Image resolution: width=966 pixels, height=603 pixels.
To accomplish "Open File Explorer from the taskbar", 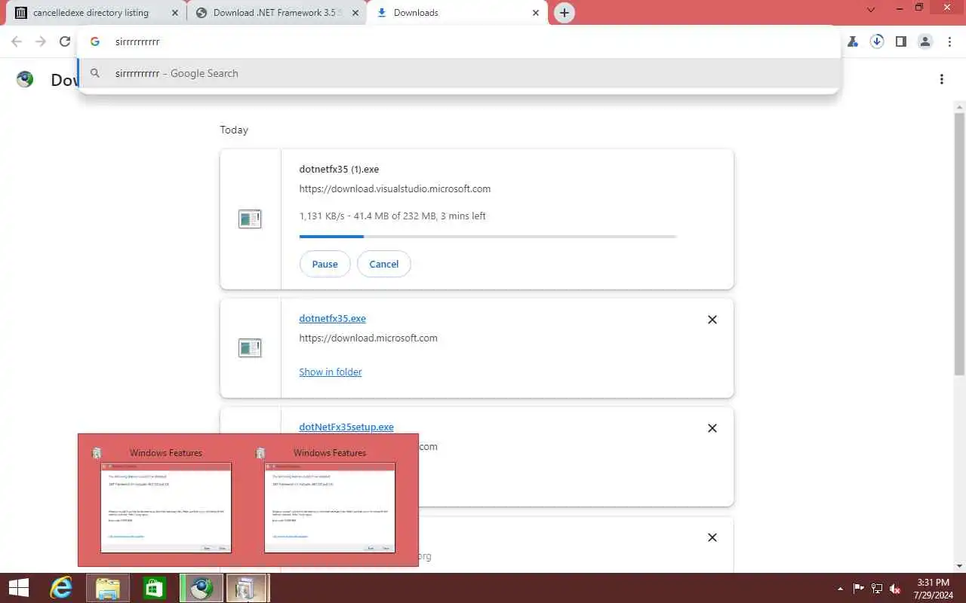I will click(x=108, y=588).
